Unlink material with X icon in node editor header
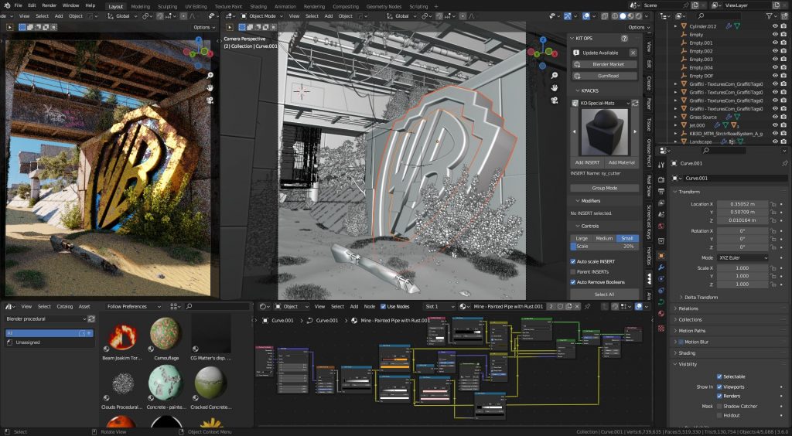This screenshot has height=436, width=792. (578, 306)
